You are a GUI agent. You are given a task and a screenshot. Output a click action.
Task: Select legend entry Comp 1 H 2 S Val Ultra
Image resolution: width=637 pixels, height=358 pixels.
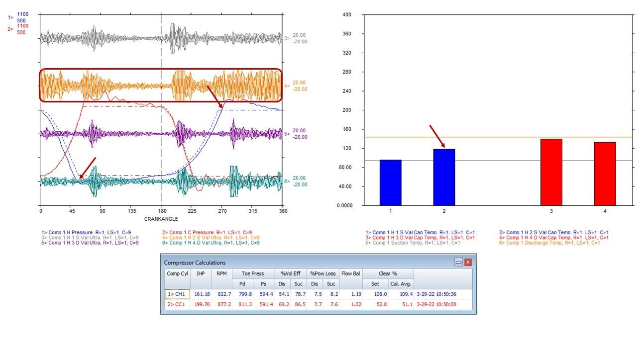211,238
